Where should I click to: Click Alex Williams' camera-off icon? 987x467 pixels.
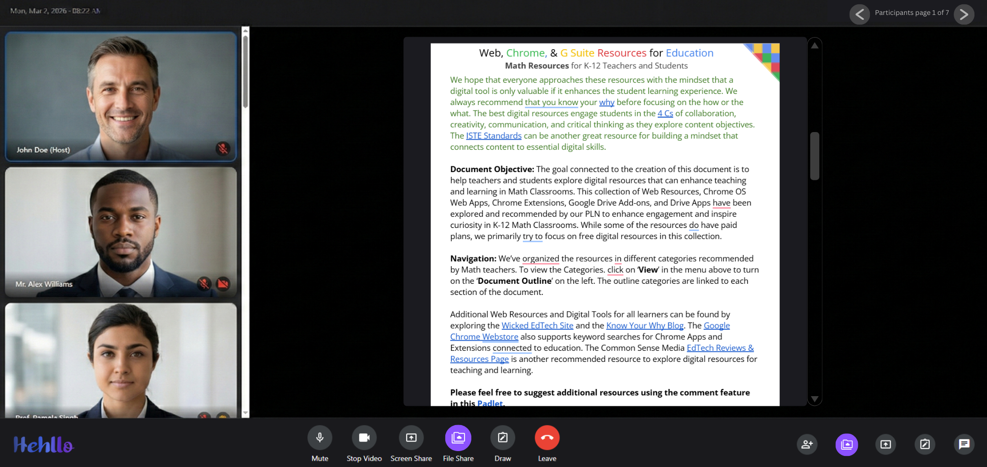point(223,283)
